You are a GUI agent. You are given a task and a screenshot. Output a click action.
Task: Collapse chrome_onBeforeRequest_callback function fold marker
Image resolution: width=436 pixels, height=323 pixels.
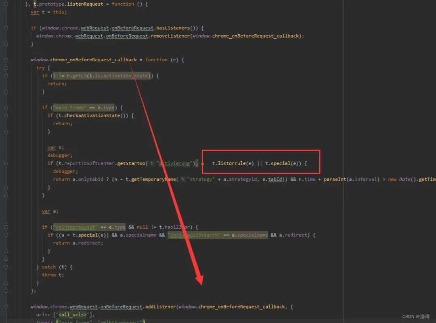point(6,60)
